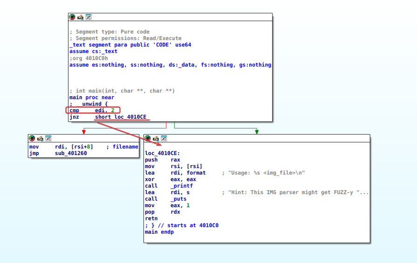Click the 'pop rdx' instruction
The width and height of the screenshot is (417, 263).
click(163, 212)
